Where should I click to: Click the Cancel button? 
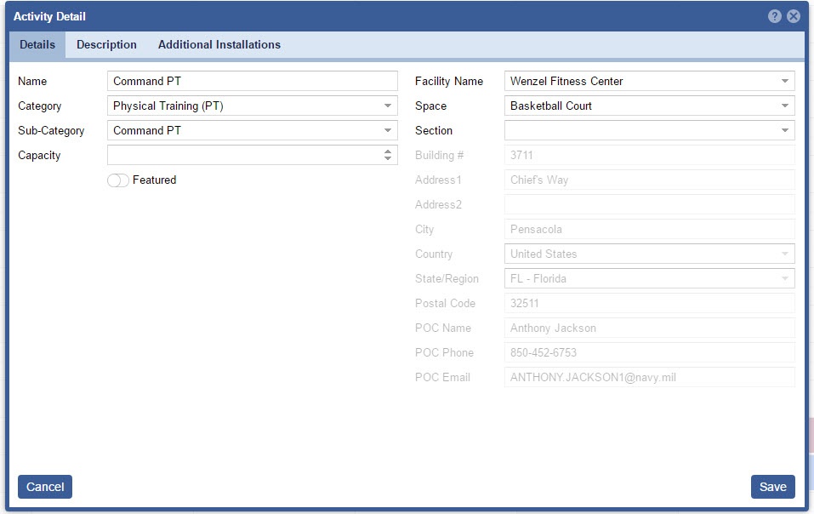45,487
